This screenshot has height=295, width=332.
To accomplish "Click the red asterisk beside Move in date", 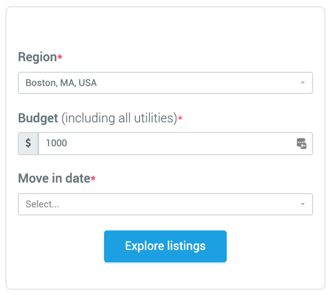I will point(93,178).
